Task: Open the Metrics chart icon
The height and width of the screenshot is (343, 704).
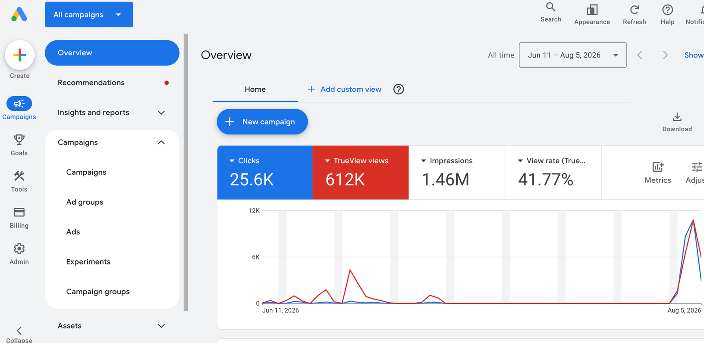Action: coord(658,167)
